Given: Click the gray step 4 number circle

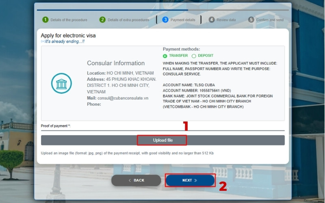Looking at the screenshot, I should click(x=212, y=19).
